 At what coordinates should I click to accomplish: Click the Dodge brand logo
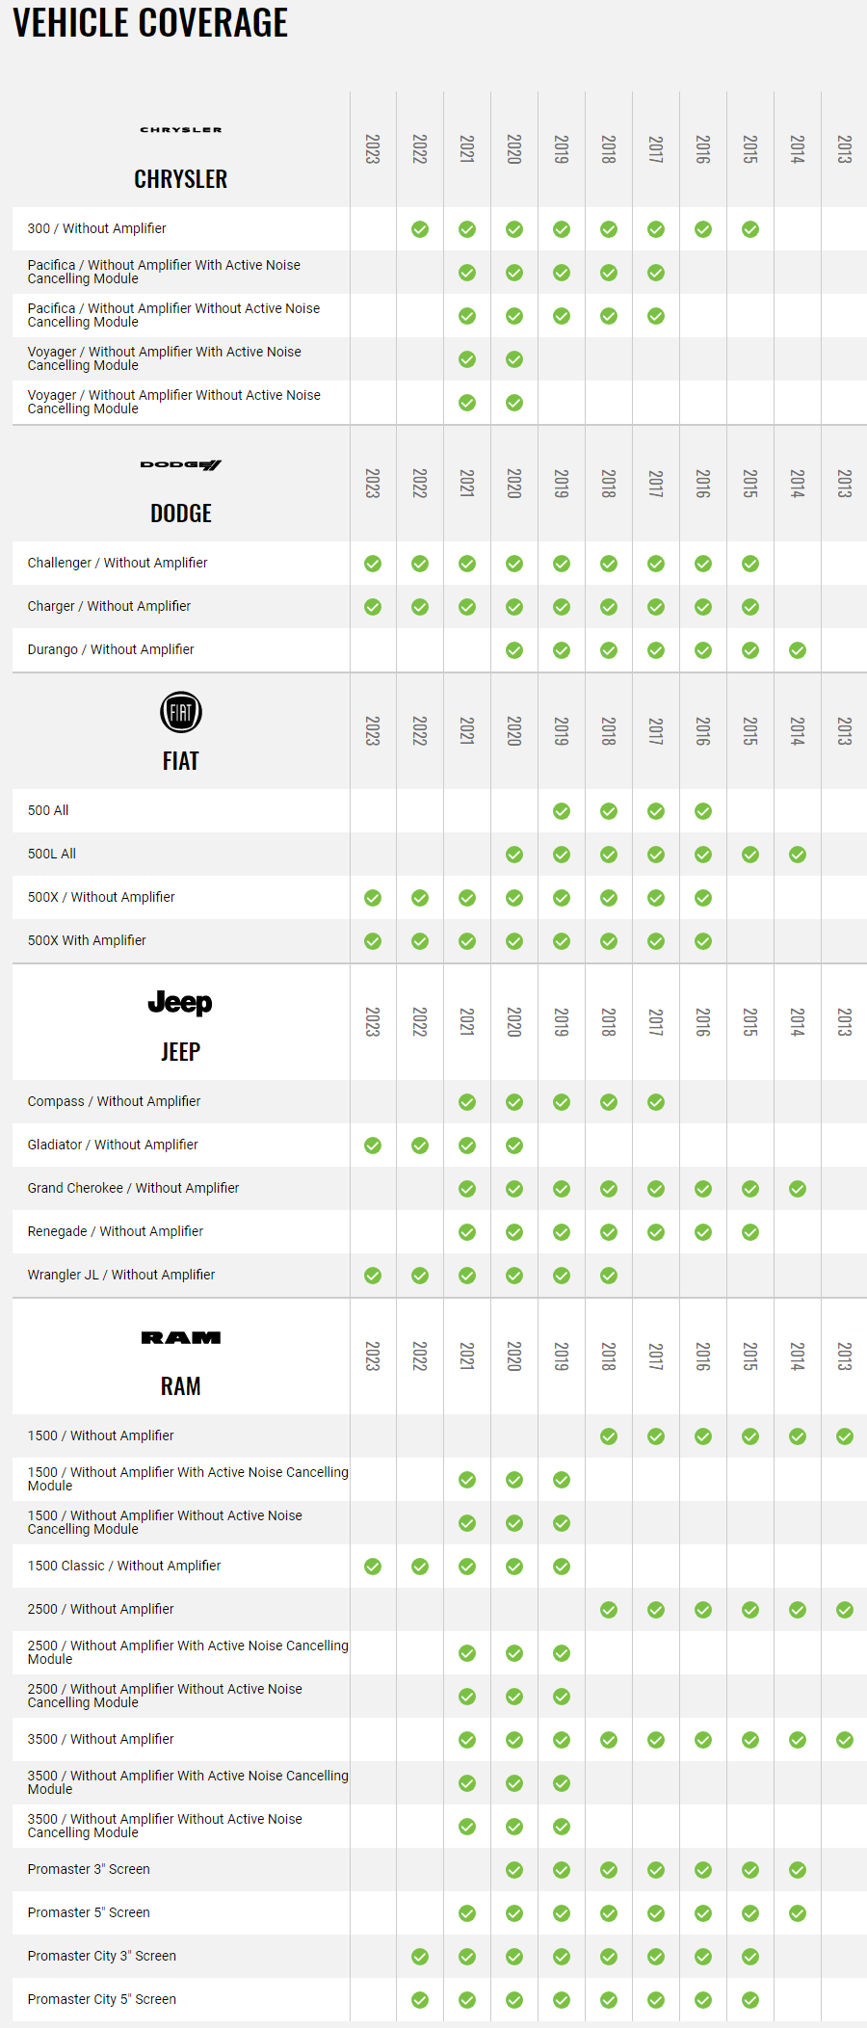pyautogui.click(x=181, y=464)
